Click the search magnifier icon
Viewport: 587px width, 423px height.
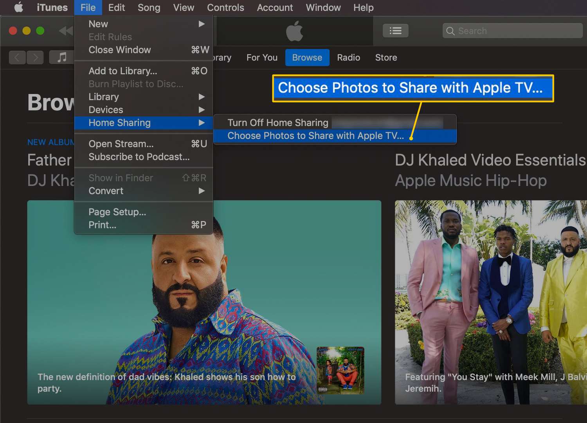(x=450, y=31)
